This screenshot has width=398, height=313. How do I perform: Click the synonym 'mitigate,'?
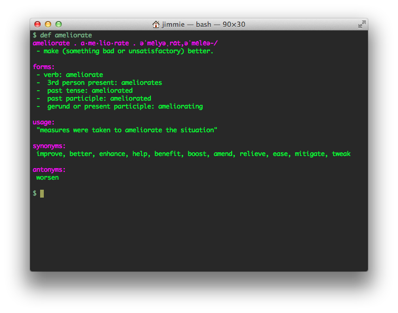311,154
